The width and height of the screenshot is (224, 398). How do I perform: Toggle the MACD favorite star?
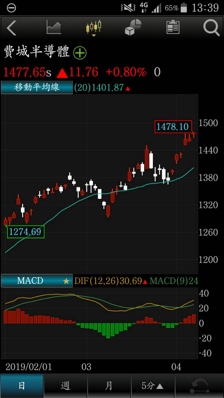click(66, 281)
